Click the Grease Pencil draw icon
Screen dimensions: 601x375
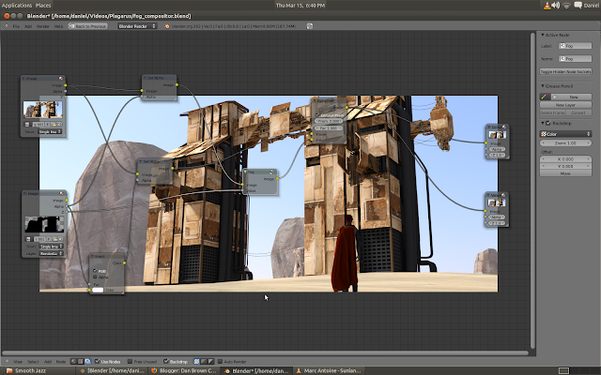[x=544, y=97]
